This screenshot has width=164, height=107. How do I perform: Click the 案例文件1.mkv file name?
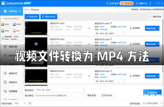click(57, 23)
